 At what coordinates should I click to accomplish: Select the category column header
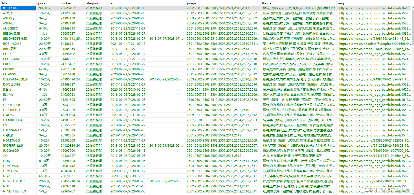click(96, 3)
